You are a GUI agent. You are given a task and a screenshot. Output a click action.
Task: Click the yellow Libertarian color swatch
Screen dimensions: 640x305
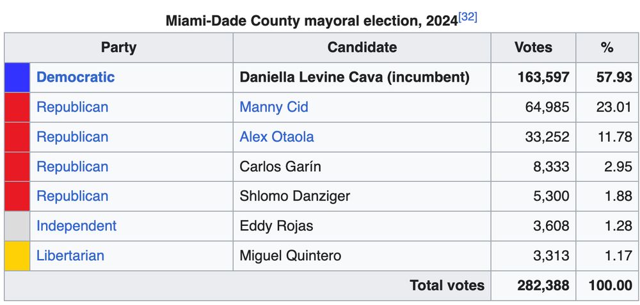(17, 256)
